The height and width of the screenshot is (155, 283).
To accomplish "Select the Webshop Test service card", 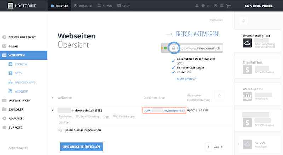I will (258, 94).
